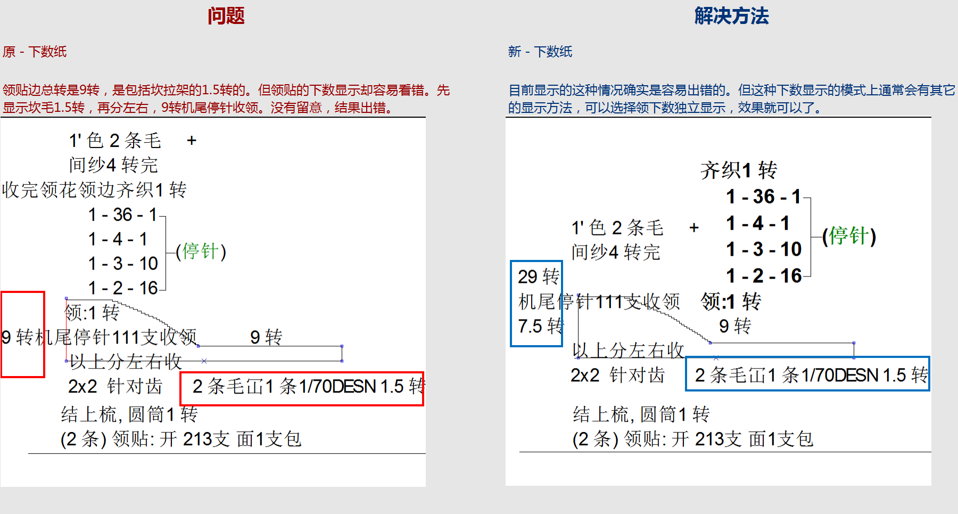Select the blue-boxed 29转/7.5转 block on the right
Viewport: 958px width, 514px height.
click(536, 301)
